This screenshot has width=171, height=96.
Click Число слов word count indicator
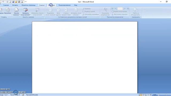15,95
